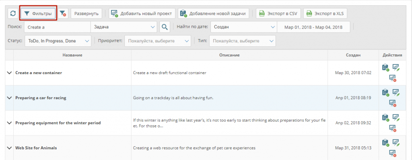Export the list via Экспорт в CSV
Viewport: 412px width, 160px height.
pos(278,13)
